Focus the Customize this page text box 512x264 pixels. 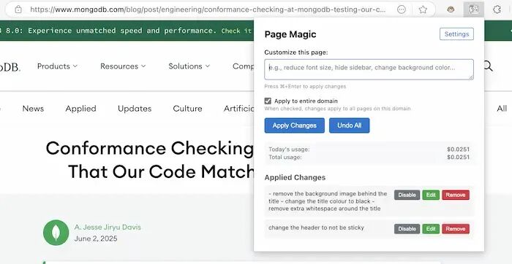pos(369,69)
